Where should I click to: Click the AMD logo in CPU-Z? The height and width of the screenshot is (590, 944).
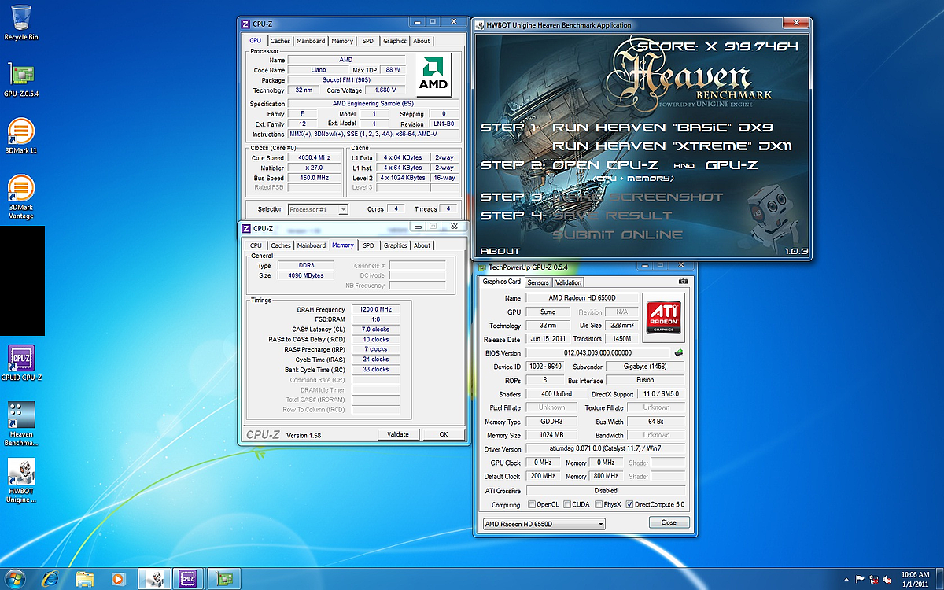(x=433, y=75)
